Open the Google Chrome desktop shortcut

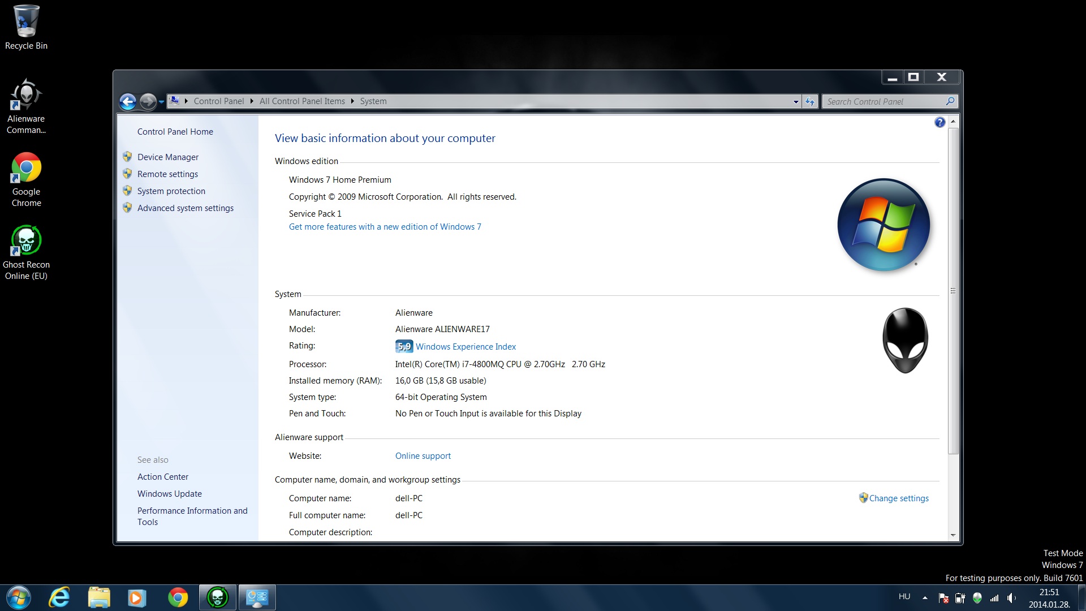point(26,179)
